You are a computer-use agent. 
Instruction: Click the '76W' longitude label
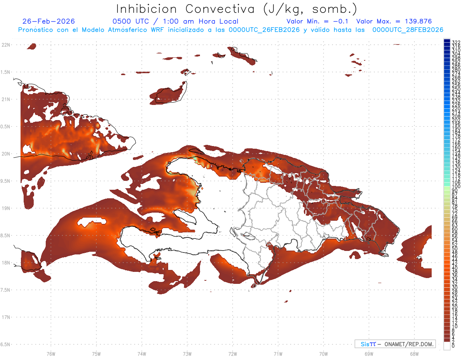point(51,354)
